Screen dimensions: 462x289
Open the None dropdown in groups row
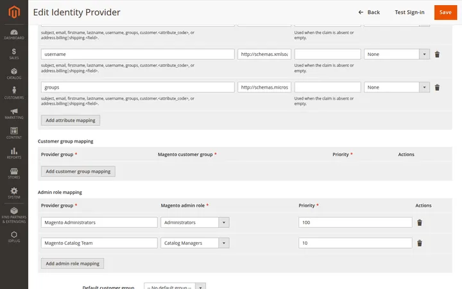coord(397,87)
